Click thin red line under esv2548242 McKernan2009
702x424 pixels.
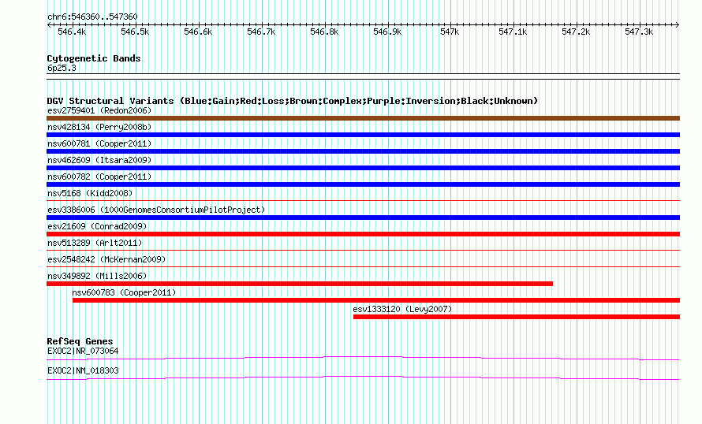point(363,267)
